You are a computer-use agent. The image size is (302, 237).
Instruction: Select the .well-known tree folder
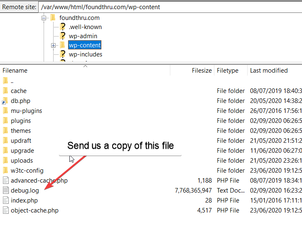click(85, 27)
